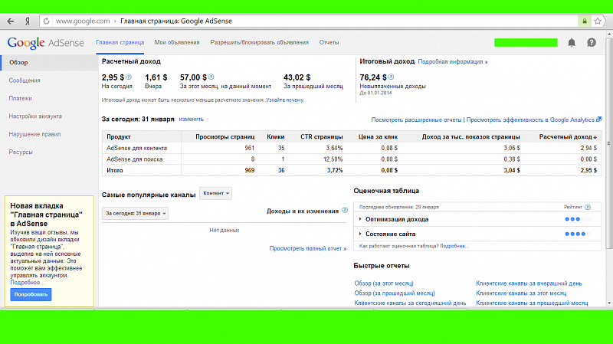Click help icon near Доходы и их изменения
The width and height of the screenshot is (613, 344).
coord(344,211)
